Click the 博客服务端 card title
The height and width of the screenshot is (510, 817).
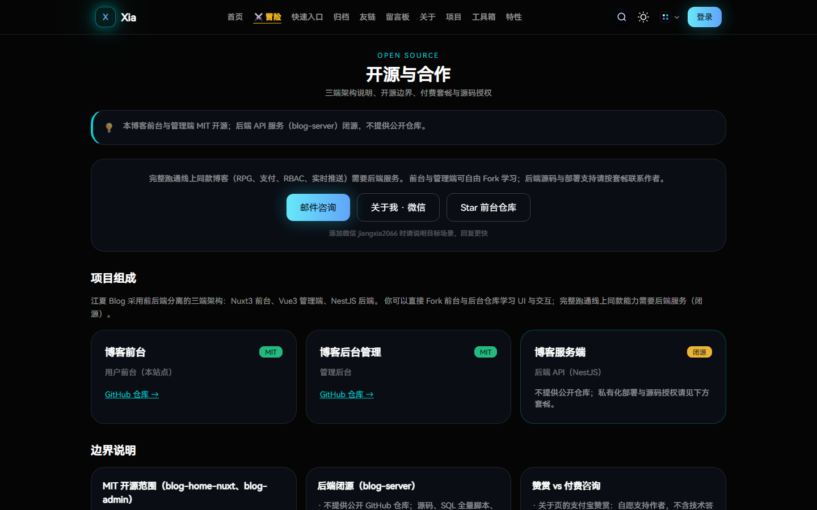(x=560, y=352)
